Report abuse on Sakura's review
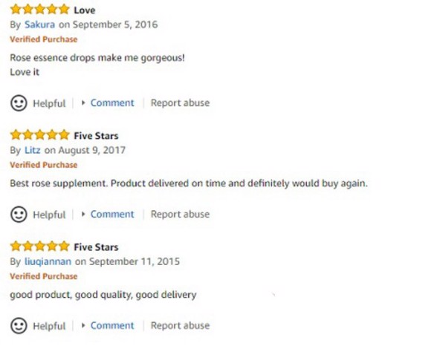 pyautogui.click(x=180, y=102)
